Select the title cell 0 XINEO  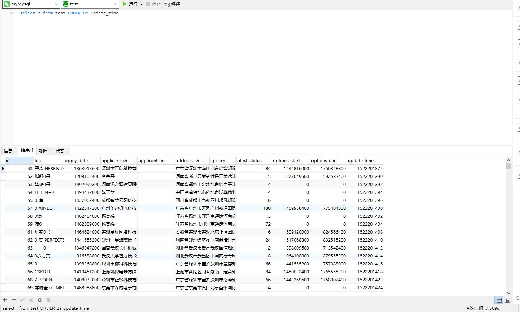(49, 208)
